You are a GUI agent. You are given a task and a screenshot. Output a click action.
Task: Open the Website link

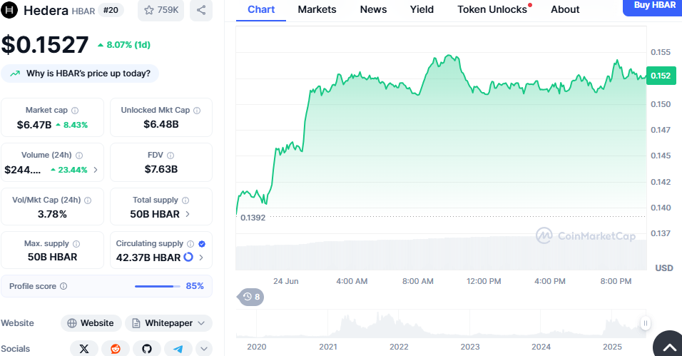point(91,323)
